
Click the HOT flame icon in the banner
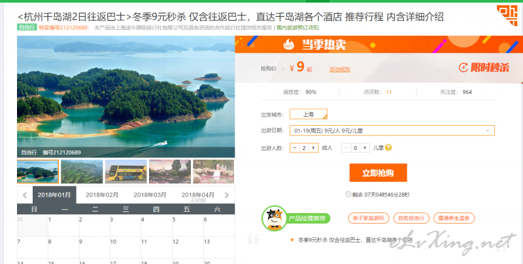[288, 44]
